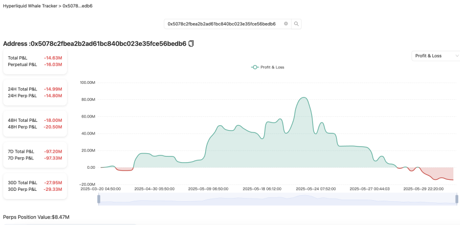This screenshot has width=460, height=225.
Task: Click the chart zoom range preview bar
Action: pyautogui.click(x=278, y=199)
